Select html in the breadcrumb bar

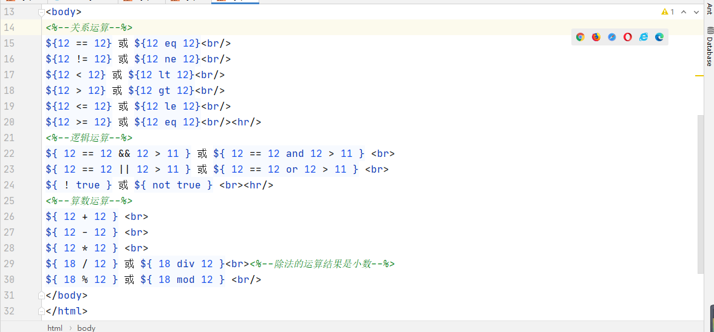coord(55,328)
